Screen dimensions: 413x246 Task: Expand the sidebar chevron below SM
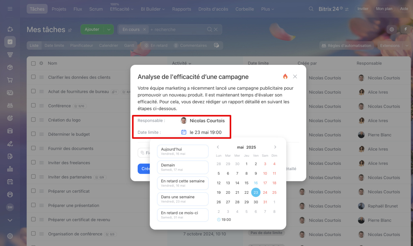(10, 220)
